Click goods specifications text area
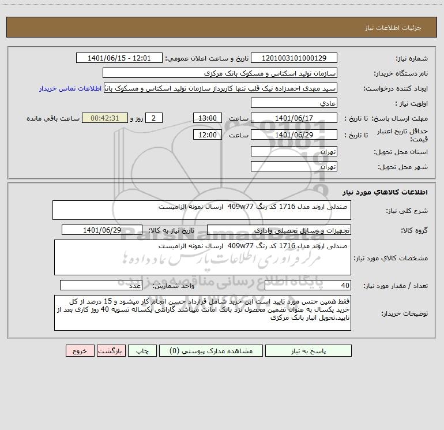 point(202,257)
